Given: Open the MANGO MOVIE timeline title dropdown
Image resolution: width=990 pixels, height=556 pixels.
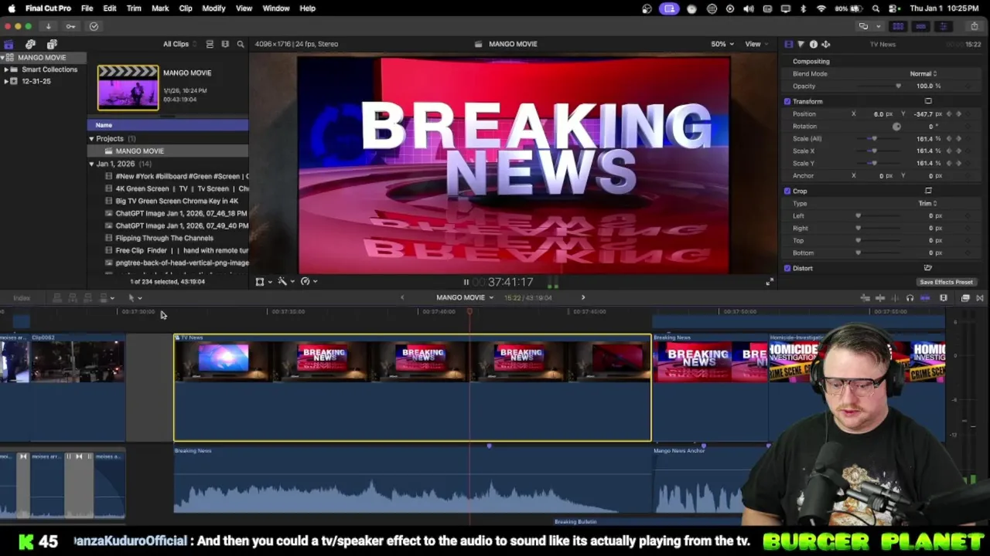Looking at the screenshot, I should click(x=465, y=297).
